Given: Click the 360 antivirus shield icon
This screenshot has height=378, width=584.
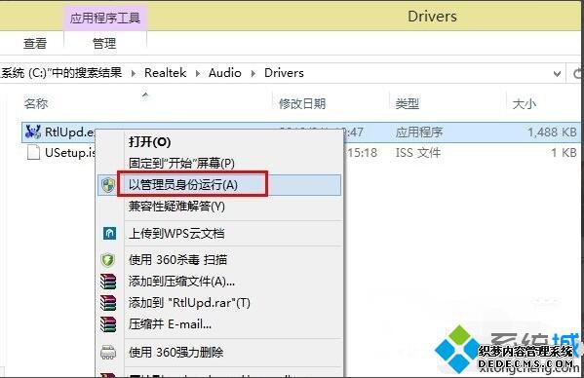Looking at the screenshot, I should tap(108, 260).
